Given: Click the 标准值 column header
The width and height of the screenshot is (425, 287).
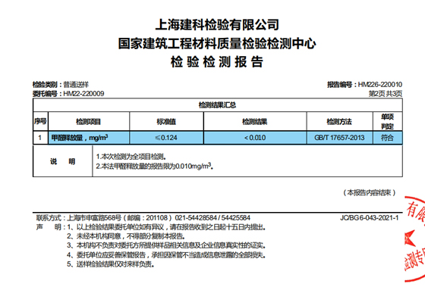Looking at the screenshot, I should (x=166, y=121).
